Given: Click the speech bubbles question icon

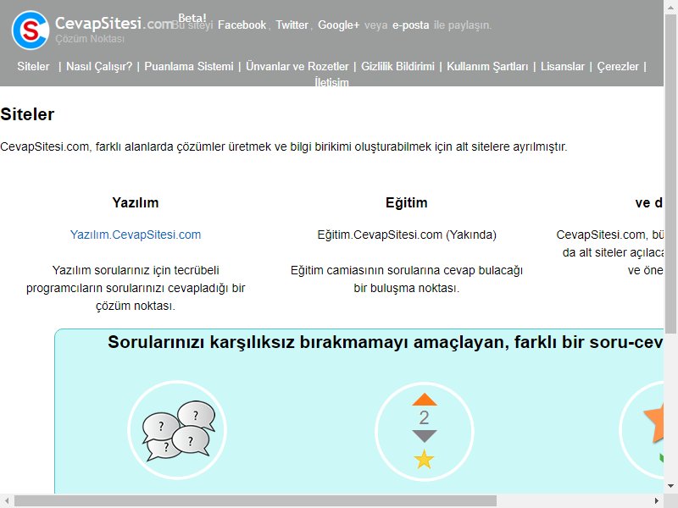Looking at the screenshot, I should (x=179, y=431).
